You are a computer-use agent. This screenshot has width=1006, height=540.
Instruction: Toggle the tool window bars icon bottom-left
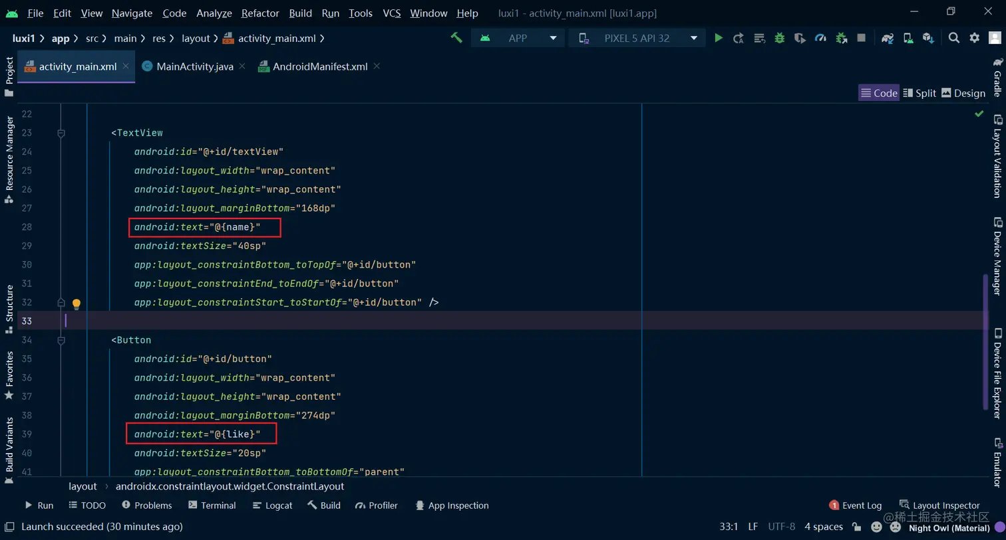point(9,527)
